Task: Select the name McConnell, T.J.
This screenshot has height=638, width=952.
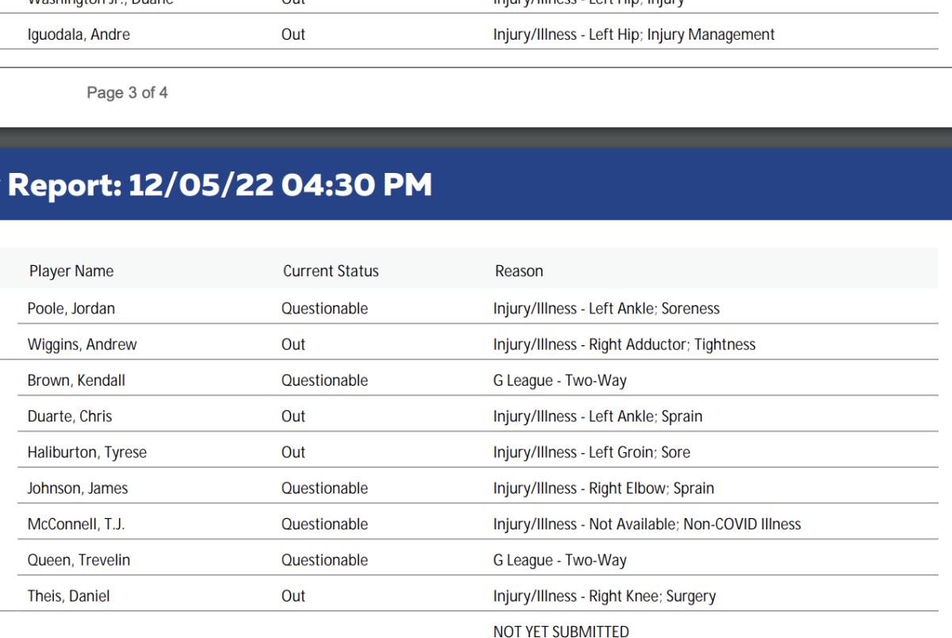Action: 76,524
